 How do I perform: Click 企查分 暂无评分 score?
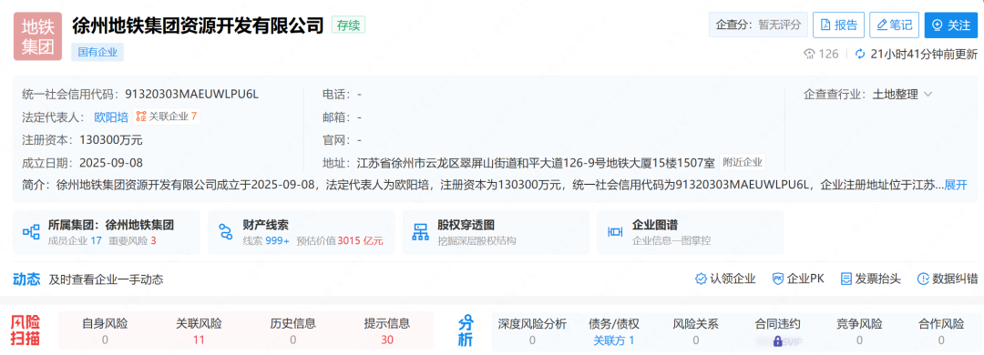coord(758,25)
